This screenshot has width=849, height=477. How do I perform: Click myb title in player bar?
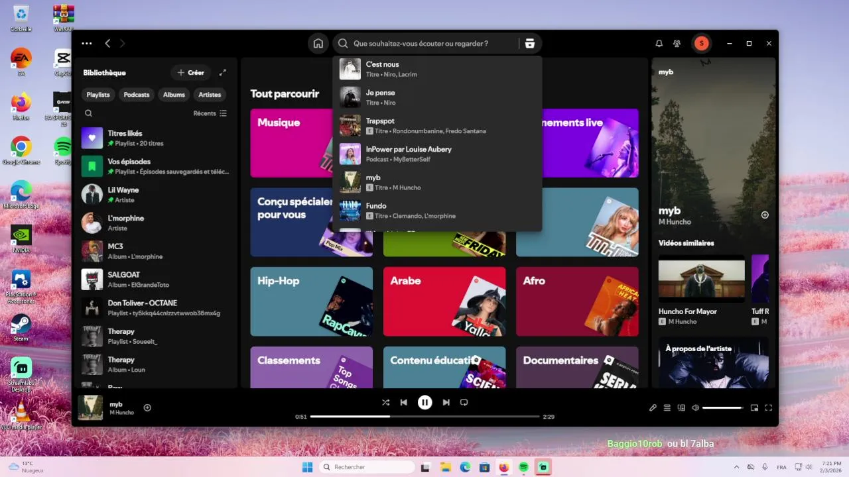pyautogui.click(x=116, y=404)
